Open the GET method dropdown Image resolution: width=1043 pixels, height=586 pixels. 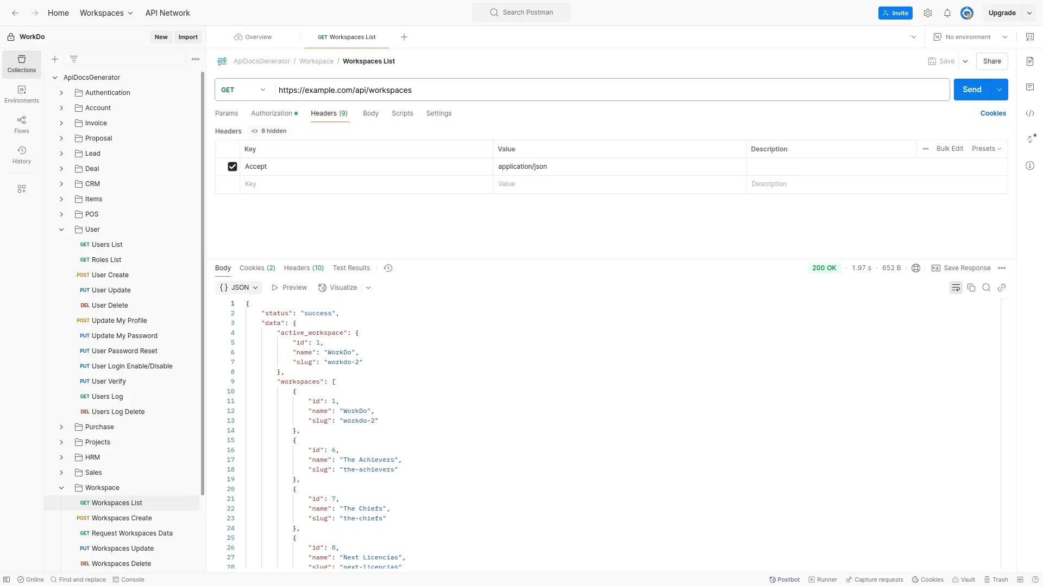click(243, 90)
